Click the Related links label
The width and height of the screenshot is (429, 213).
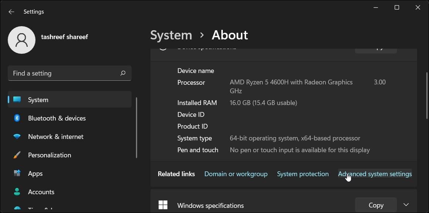176,174
